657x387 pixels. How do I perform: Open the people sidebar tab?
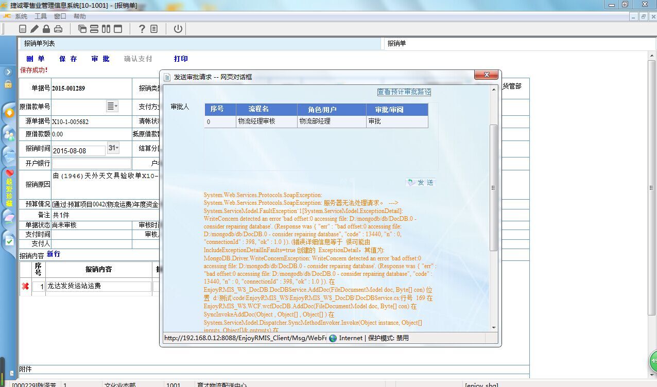click(9, 134)
